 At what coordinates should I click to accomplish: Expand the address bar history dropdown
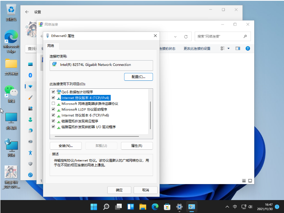click(176, 37)
